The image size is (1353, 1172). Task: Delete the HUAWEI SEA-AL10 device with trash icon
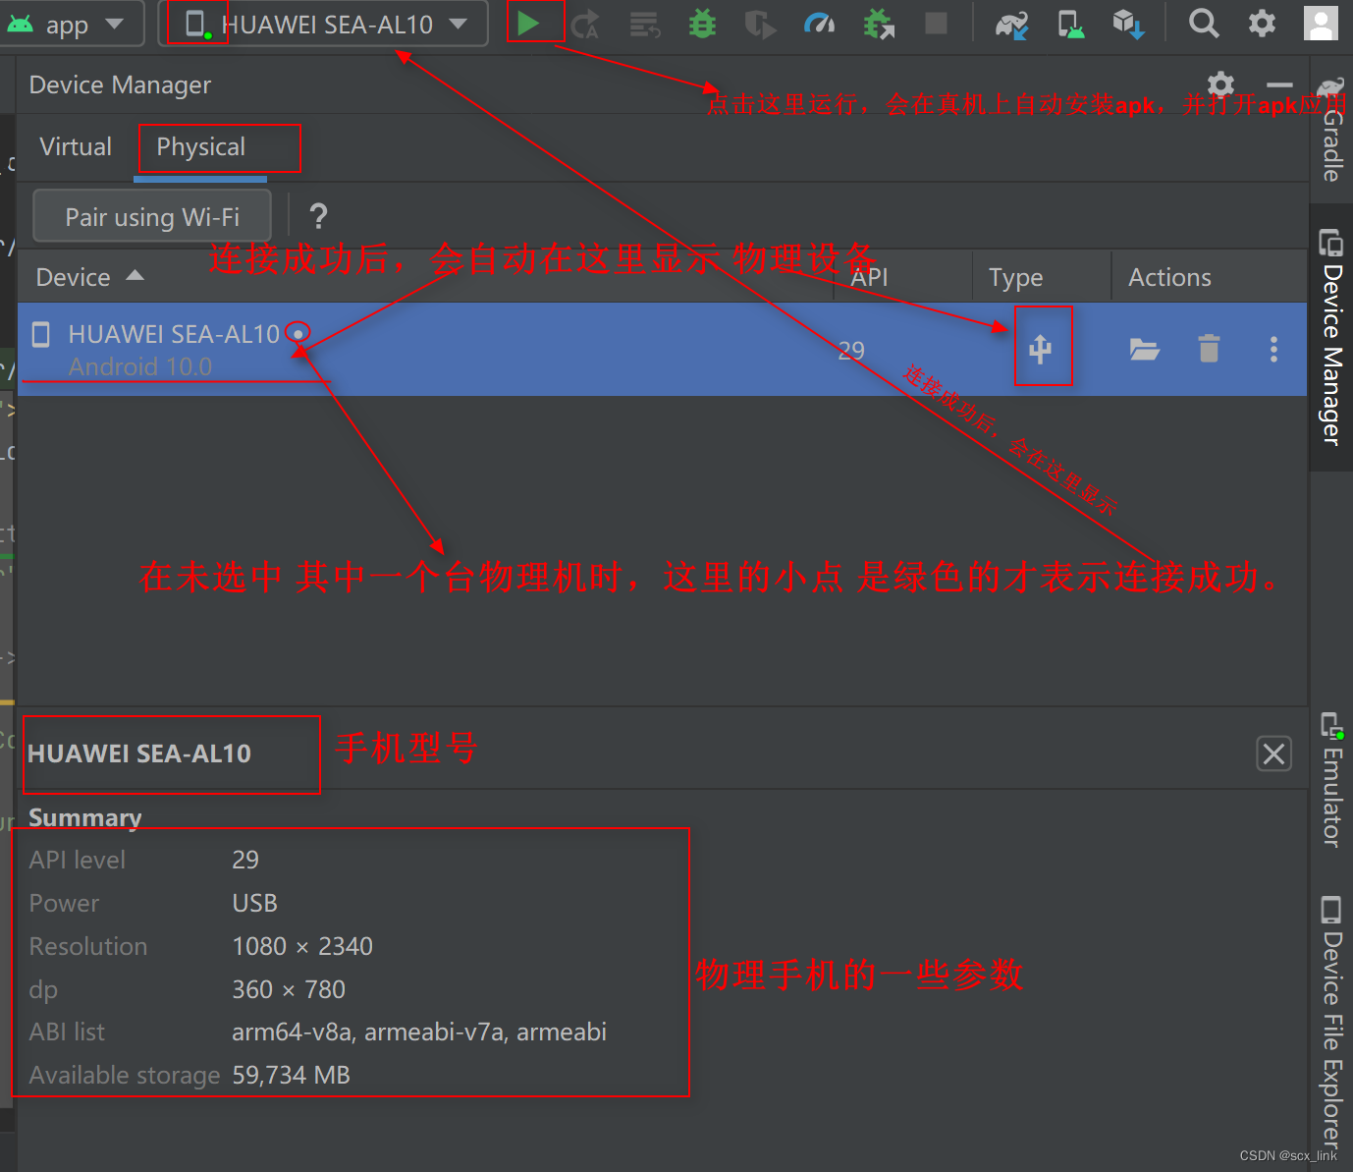[x=1209, y=349]
